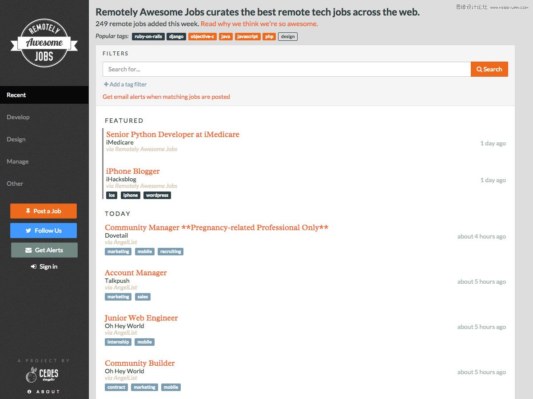Click the Get Alerts button
Image resolution: width=533 pixels, height=399 pixels.
[x=44, y=250]
